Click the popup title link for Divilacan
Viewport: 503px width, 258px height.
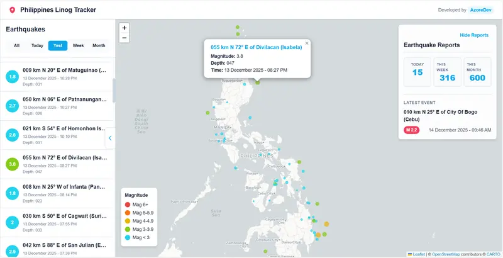tap(256, 47)
